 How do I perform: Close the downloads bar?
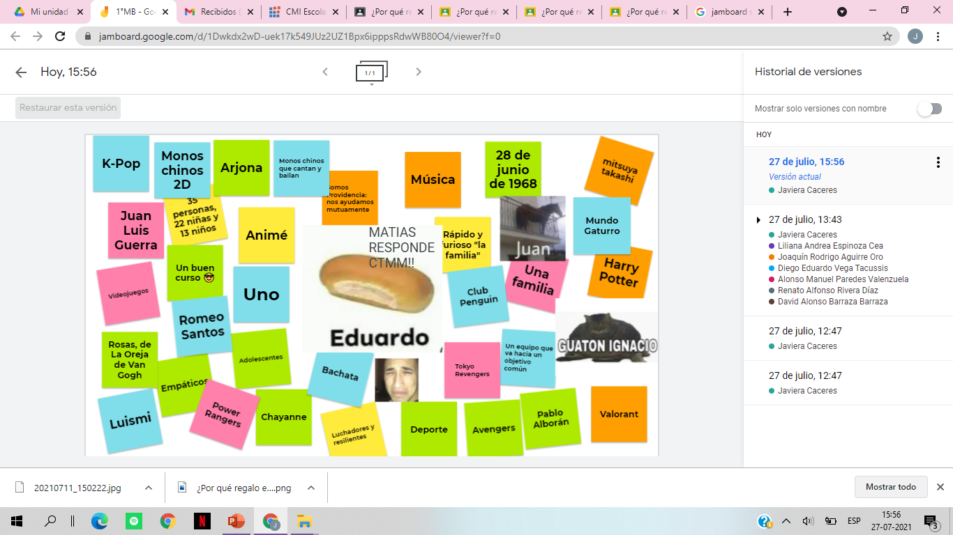pos(940,487)
